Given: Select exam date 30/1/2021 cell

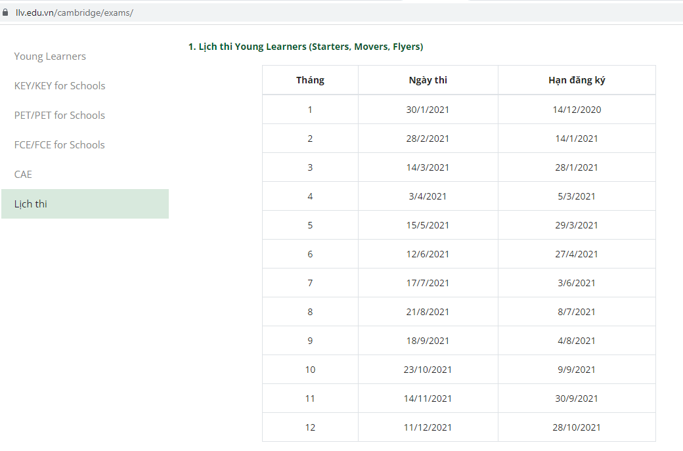Looking at the screenshot, I should pos(428,110).
